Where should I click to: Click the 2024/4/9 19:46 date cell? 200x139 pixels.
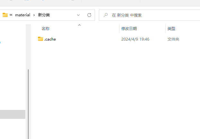(135, 39)
